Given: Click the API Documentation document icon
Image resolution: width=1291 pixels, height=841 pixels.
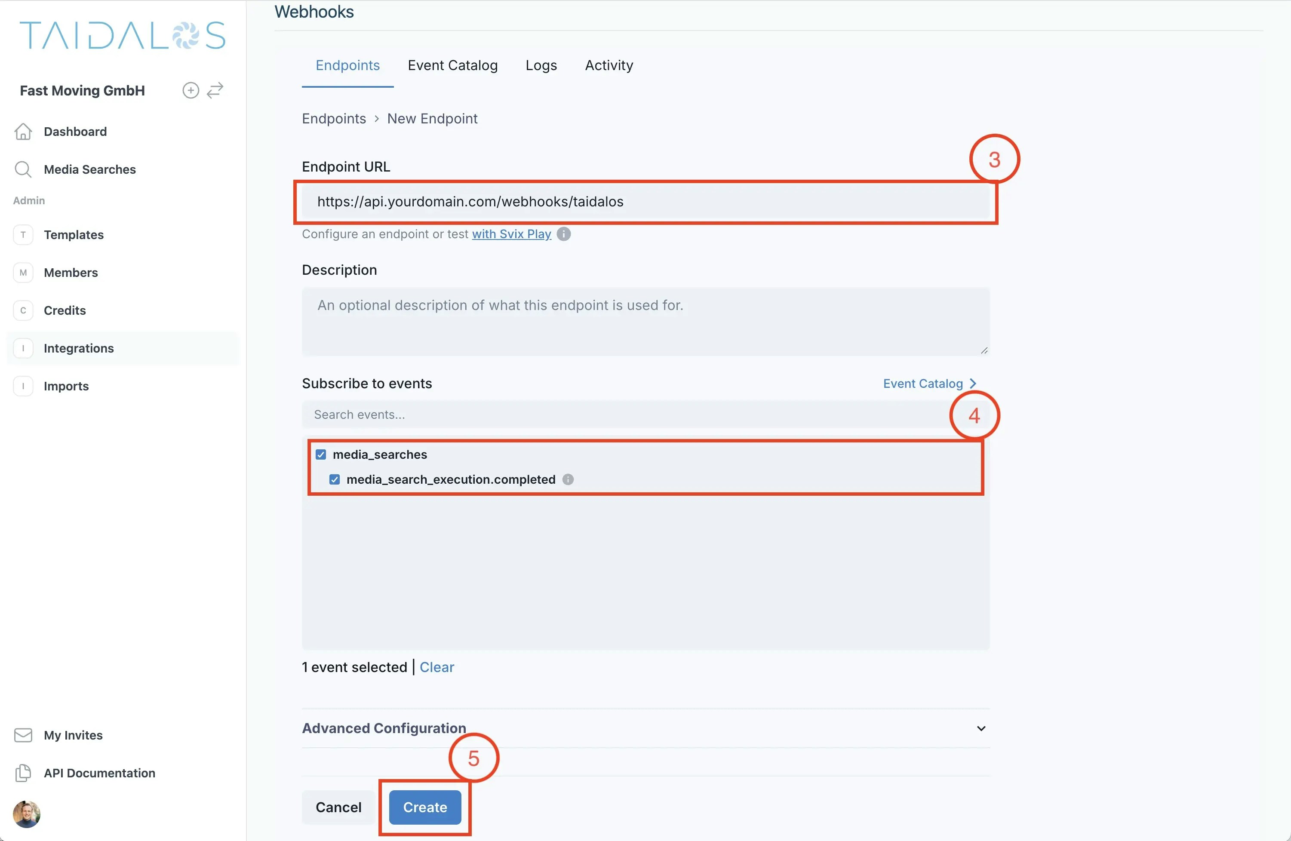Looking at the screenshot, I should coord(23,773).
